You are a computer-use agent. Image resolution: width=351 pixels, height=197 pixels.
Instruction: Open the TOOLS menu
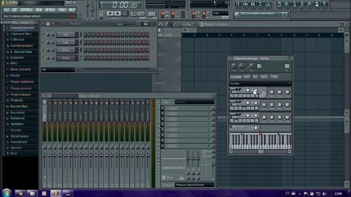(x=62, y=10)
